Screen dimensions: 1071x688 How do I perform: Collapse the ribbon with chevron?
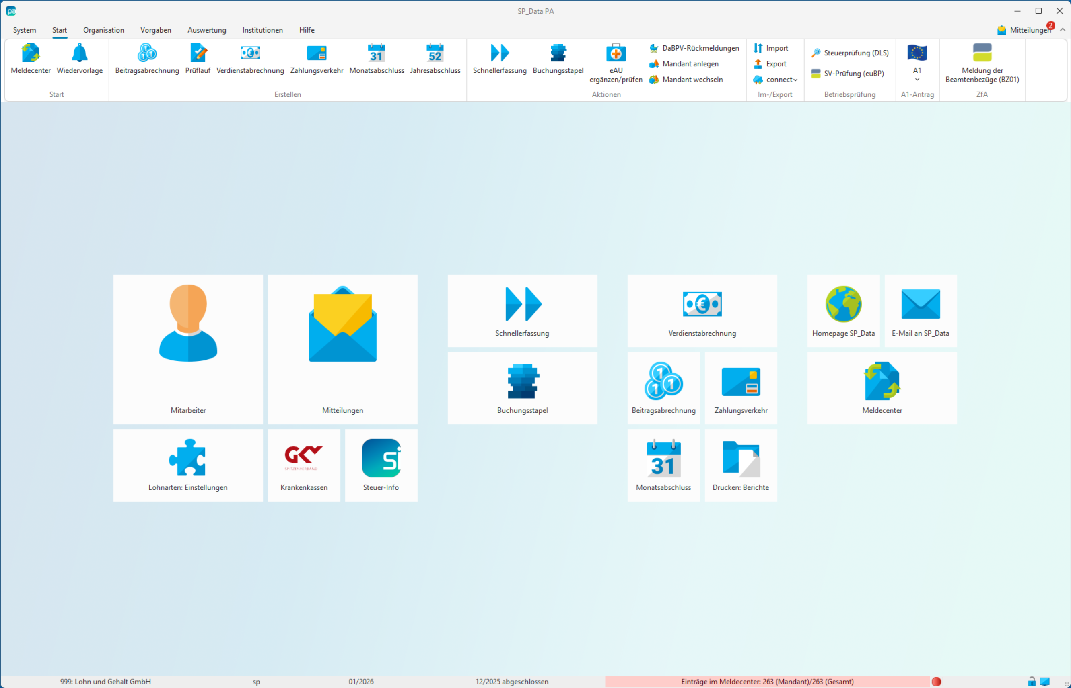click(1063, 29)
